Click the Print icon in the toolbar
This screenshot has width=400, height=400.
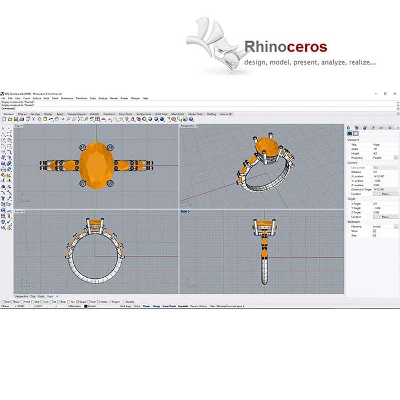[x=22, y=119]
